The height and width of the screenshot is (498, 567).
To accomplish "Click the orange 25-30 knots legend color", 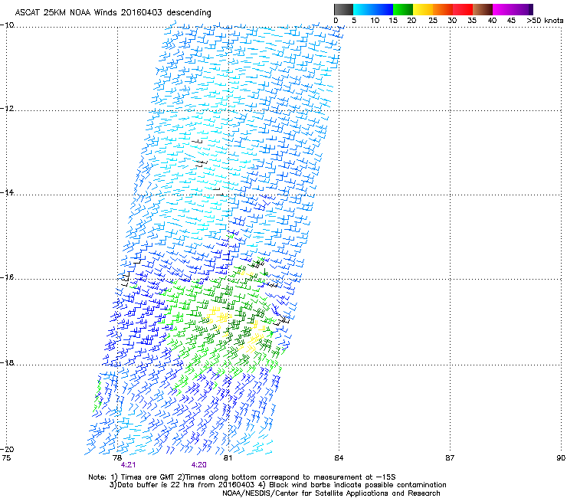I will (x=443, y=9).
